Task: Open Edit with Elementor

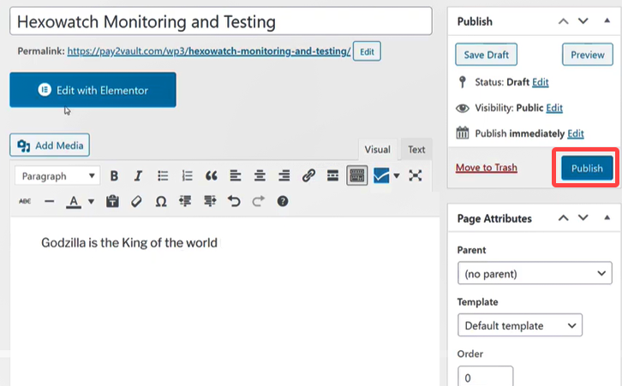Action: pos(93,90)
